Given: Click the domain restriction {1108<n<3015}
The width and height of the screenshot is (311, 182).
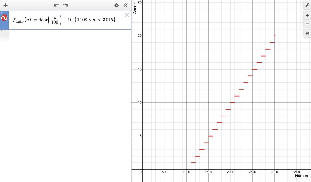Looking at the screenshot, I should click(x=95, y=20).
